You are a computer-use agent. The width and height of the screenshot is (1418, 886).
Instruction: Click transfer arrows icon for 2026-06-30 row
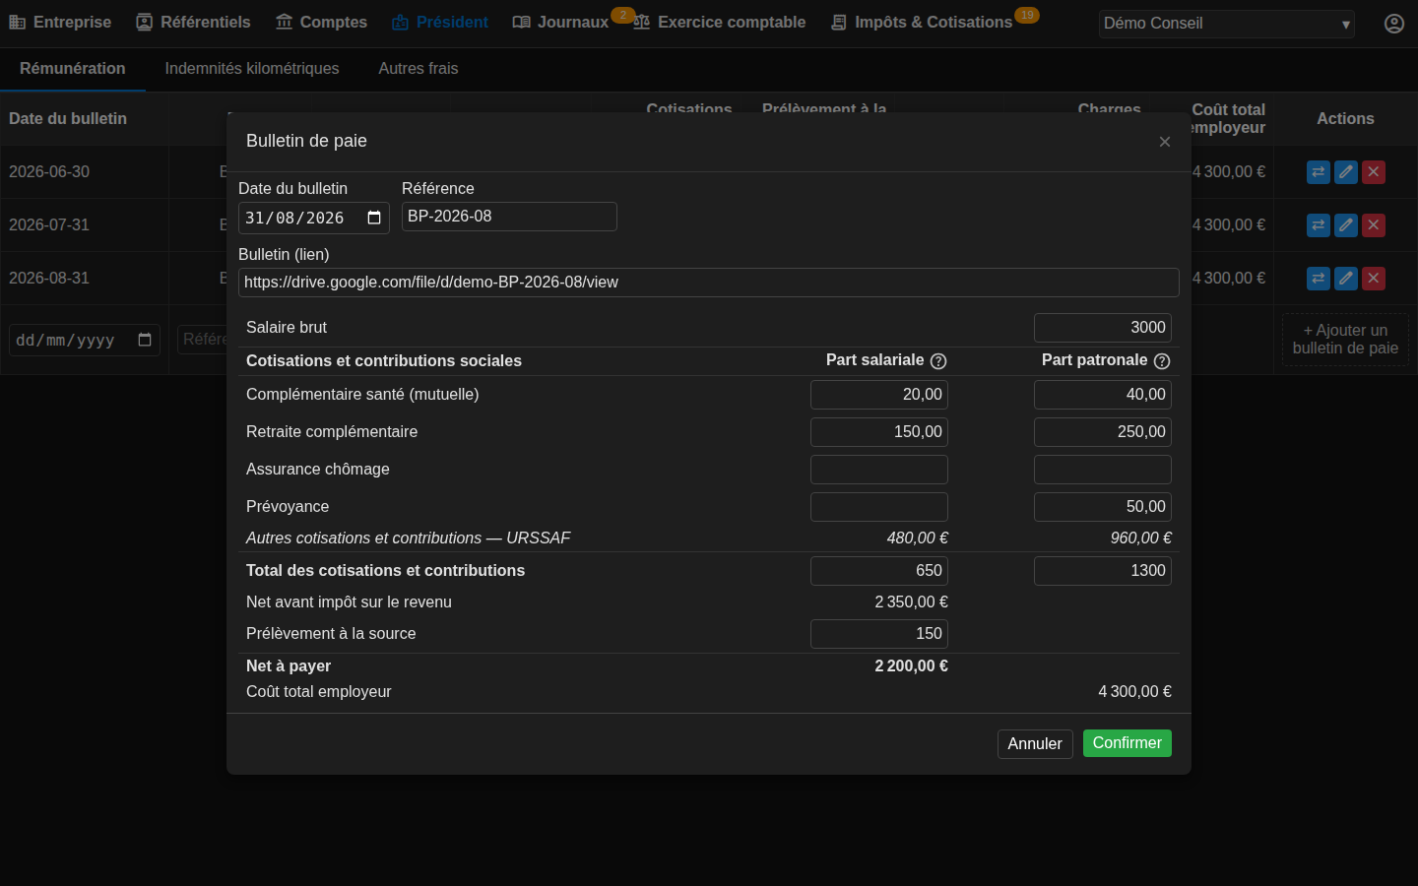(1319, 172)
